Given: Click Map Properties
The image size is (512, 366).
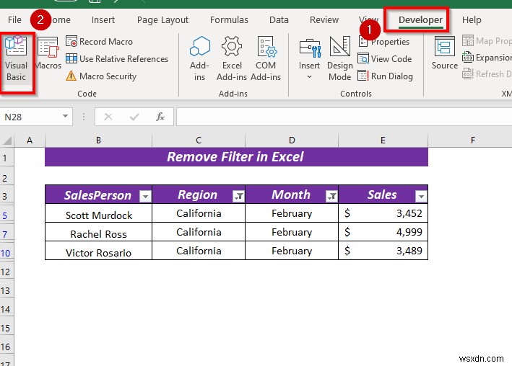Looking at the screenshot, I should (487, 41).
